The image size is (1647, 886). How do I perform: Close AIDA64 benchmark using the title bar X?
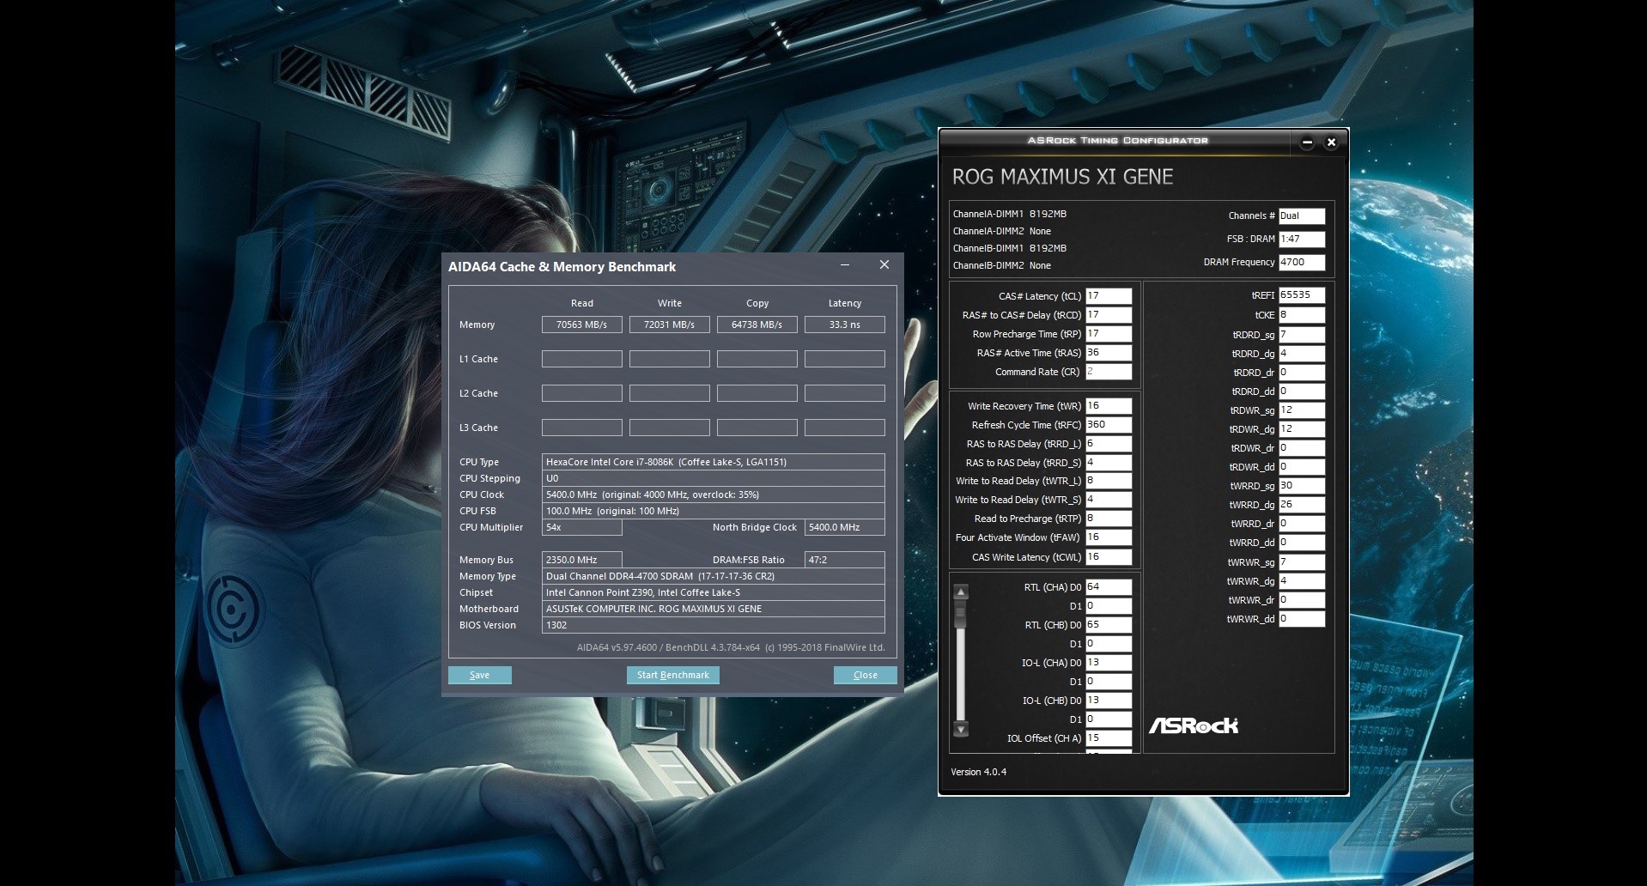(884, 265)
